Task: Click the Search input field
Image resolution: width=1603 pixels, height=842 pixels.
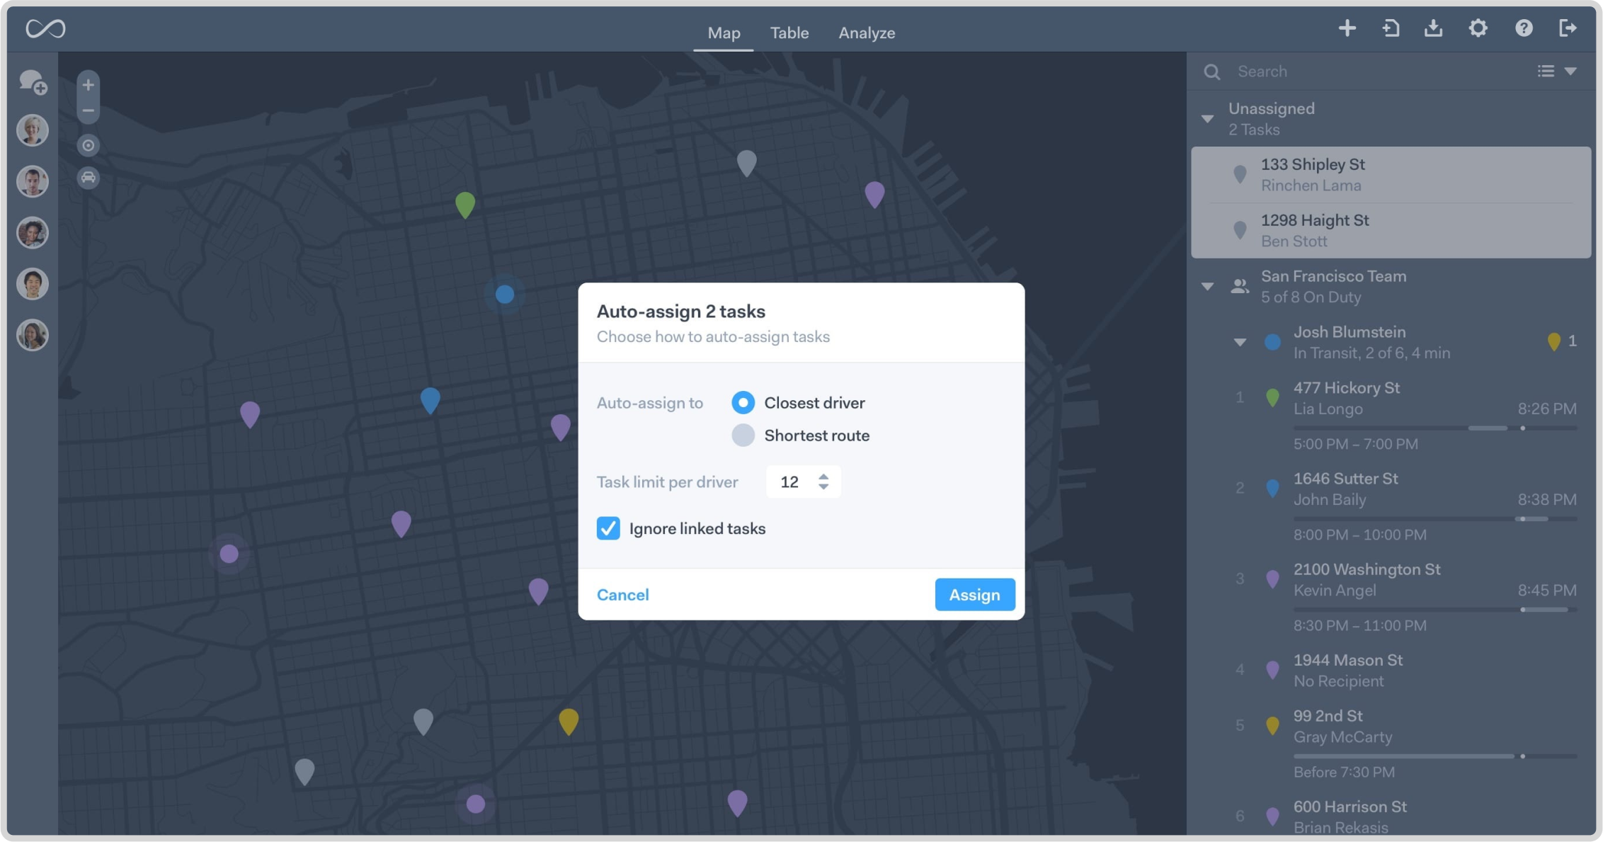Action: [x=1367, y=72]
